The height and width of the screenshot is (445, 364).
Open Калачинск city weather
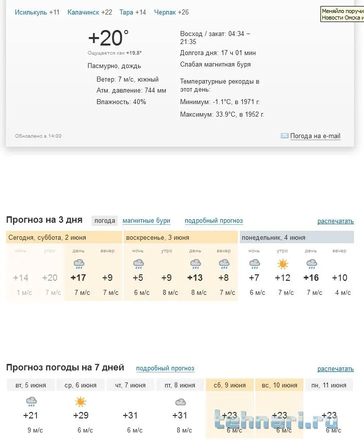tap(84, 12)
